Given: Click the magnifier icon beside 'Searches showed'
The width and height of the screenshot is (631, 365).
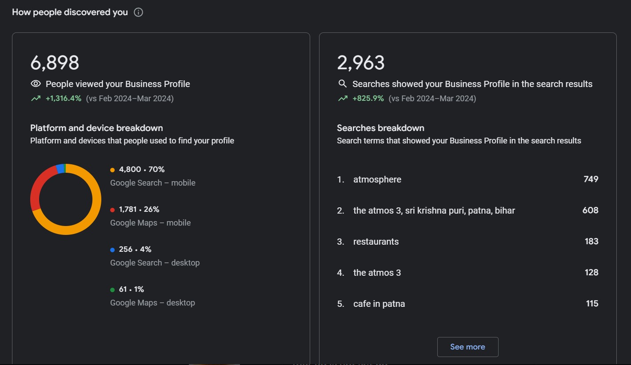Looking at the screenshot, I should pyautogui.click(x=342, y=84).
